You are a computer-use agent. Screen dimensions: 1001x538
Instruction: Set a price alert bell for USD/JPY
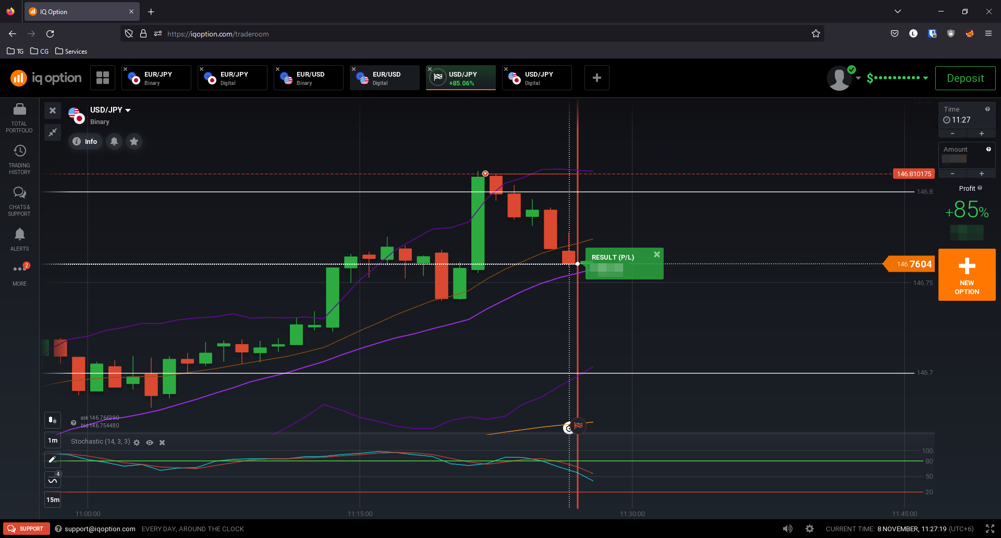click(114, 141)
